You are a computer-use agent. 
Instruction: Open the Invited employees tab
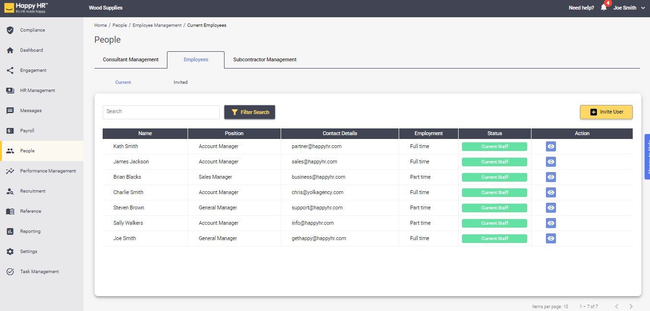click(x=180, y=82)
